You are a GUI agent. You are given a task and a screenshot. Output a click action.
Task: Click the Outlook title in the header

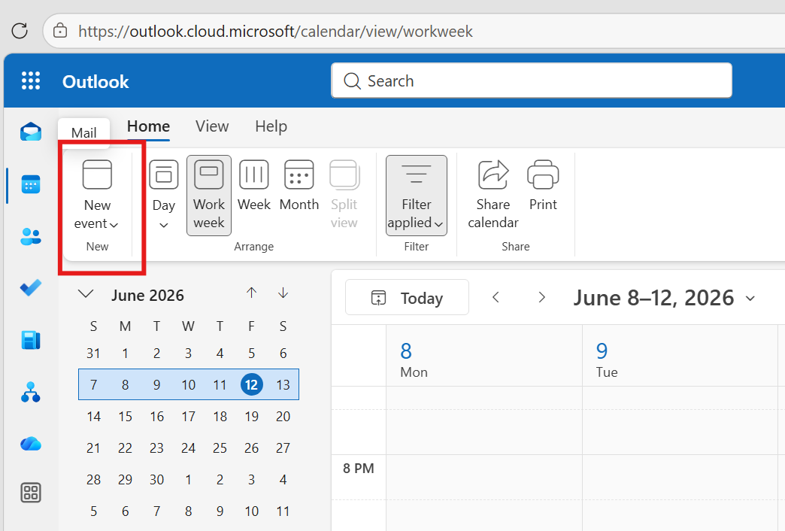(95, 82)
